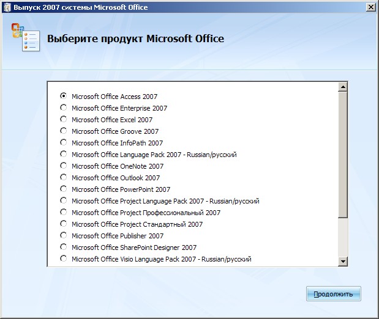
Task: Click the text Microsoft Office InfoPath 2007
Action: (x=117, y=143)
